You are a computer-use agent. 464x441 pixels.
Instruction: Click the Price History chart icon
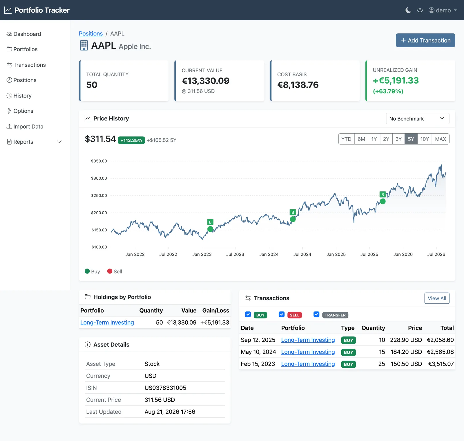87,118
